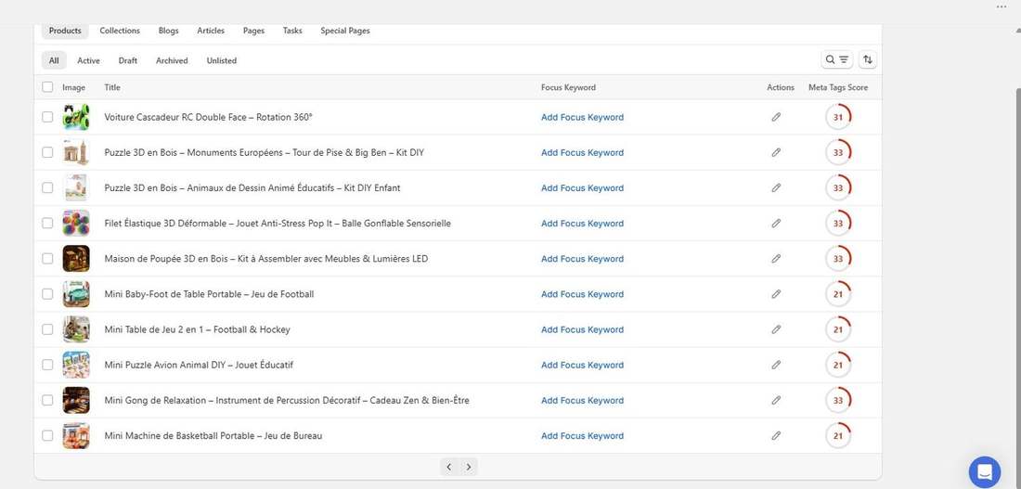Switch to the Collections tab

(x=120, y=31)
